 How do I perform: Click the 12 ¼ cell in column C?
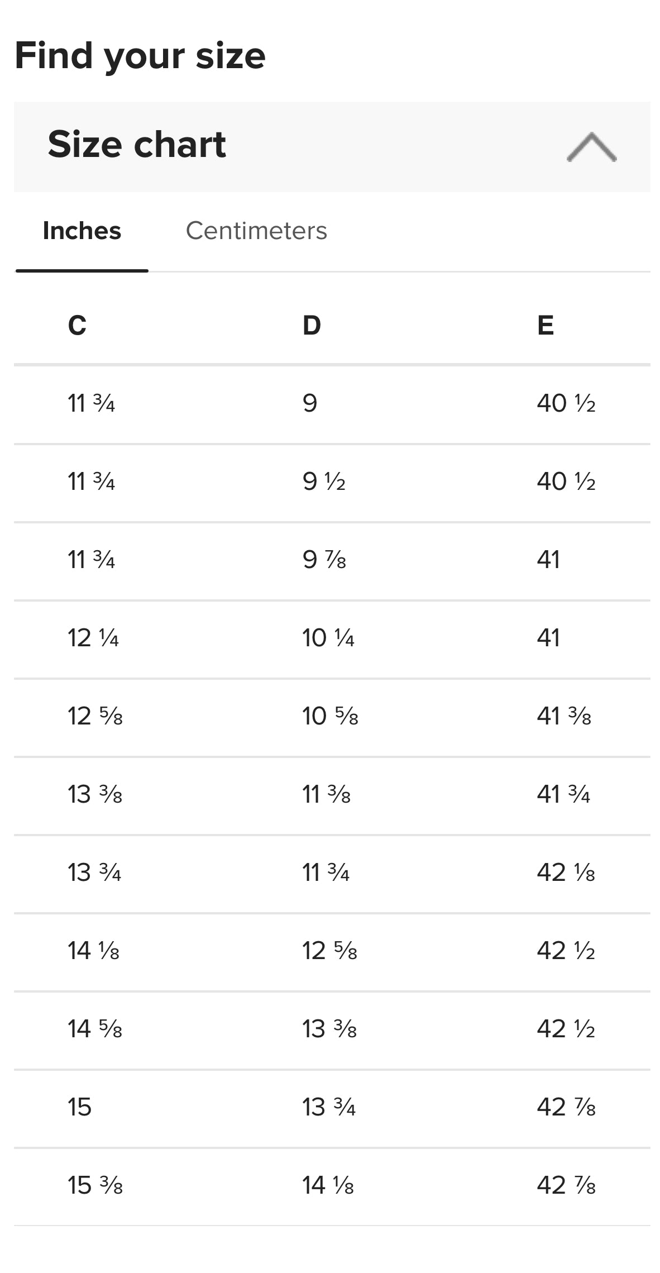[x=93, y=637]
